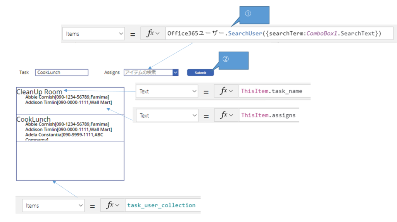Click the task_user_collection formula field

(161, 205)
